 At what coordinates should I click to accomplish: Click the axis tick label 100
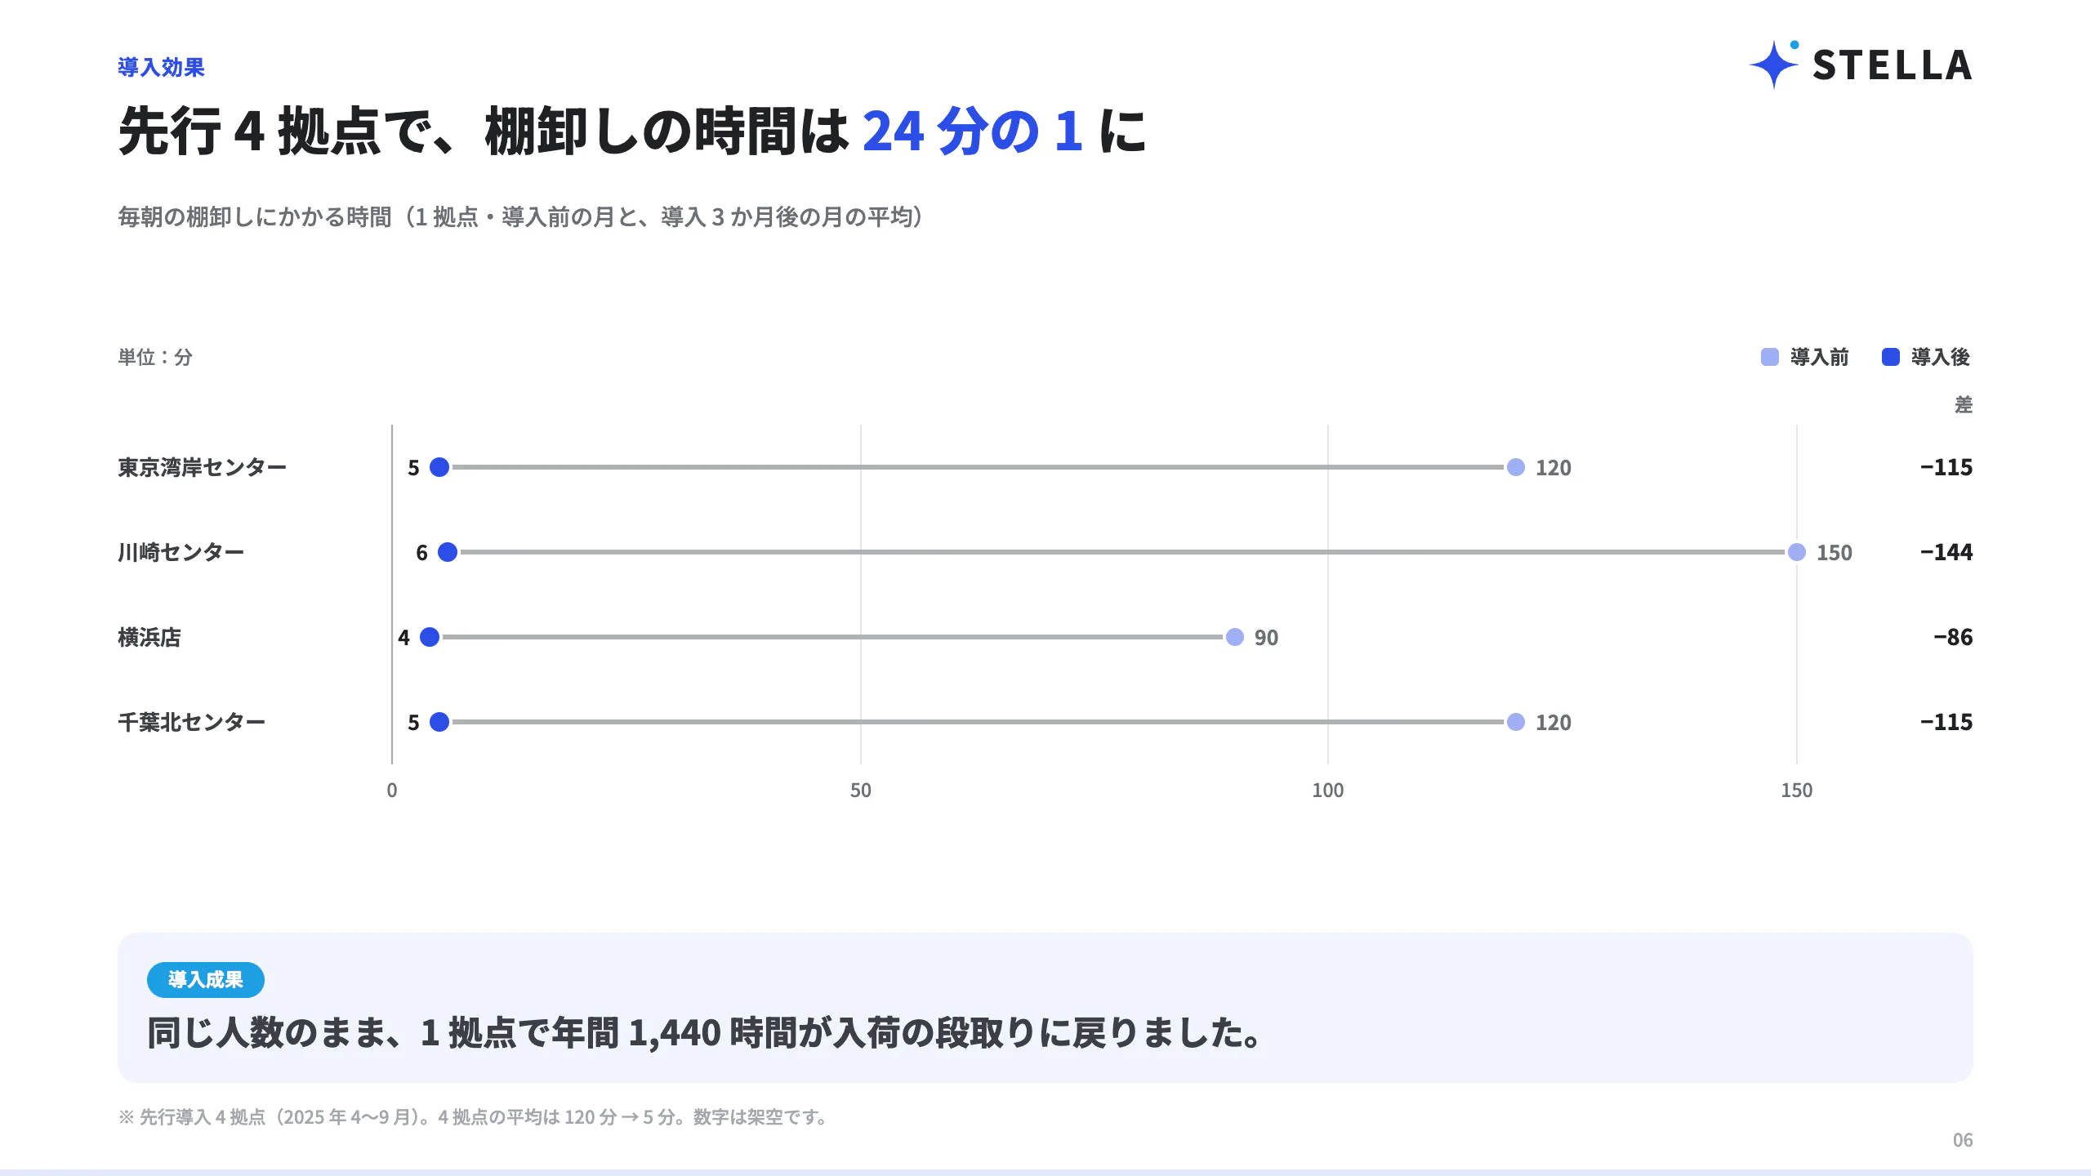click(1328, 791)
